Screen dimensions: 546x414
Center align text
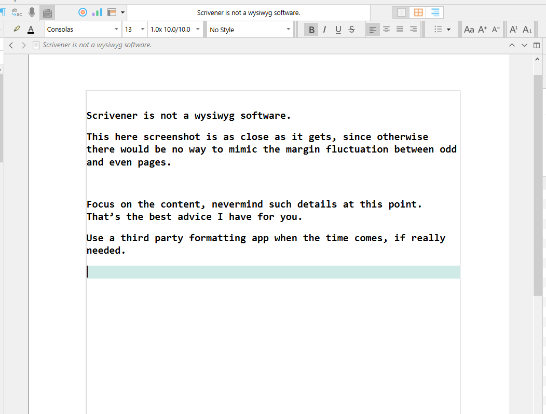point(386,30)
